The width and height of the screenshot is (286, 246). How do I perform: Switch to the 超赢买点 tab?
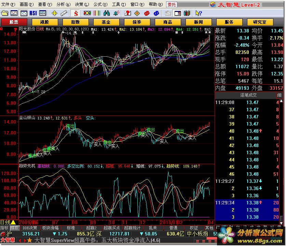pyautogui.click(x=112, y=228)
